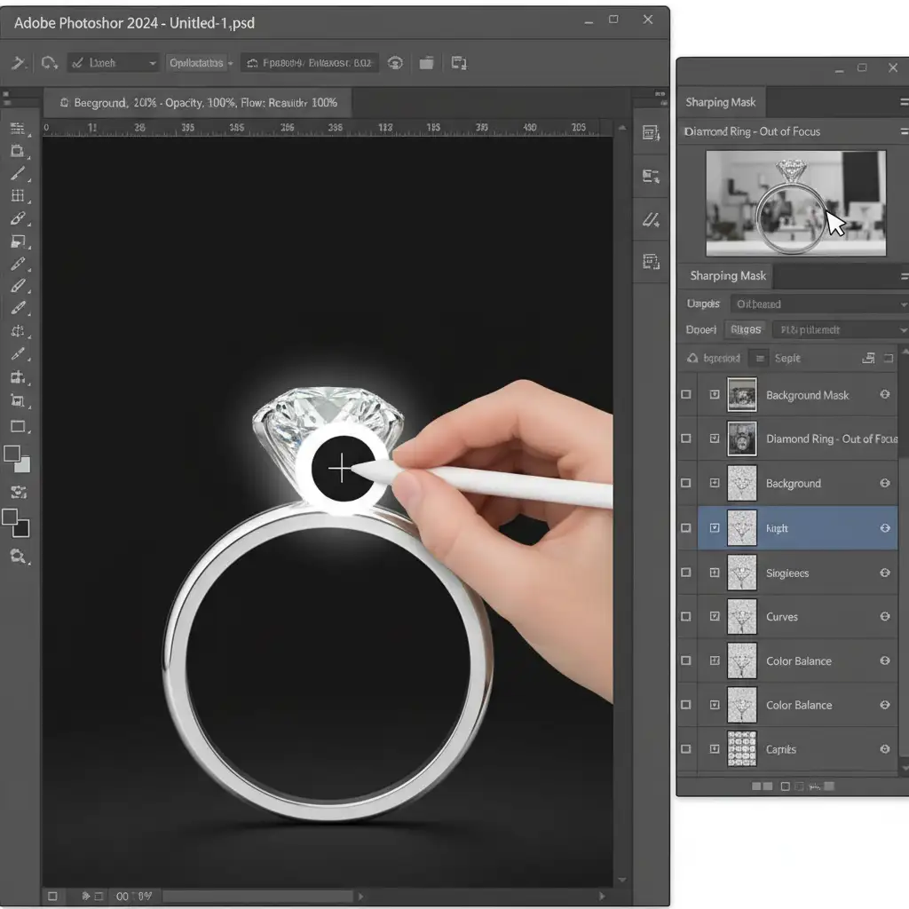Toggle the checkbox beside the Curves layer

tap(686, 616)
